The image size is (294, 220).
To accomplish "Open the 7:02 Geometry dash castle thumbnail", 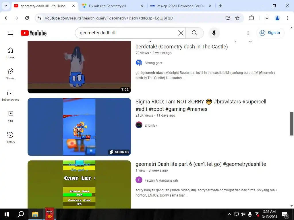I will pyautogui.click(x=79, y=67).
